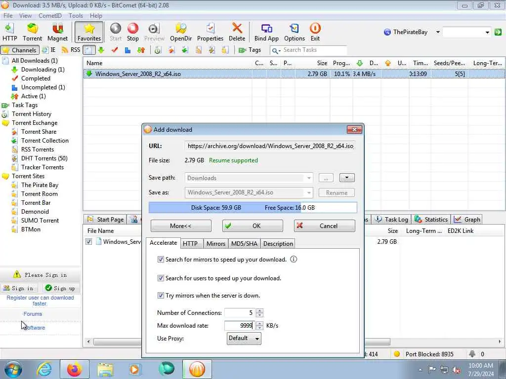
Task: Open the Statistics tab in main window
Action: 431,220
